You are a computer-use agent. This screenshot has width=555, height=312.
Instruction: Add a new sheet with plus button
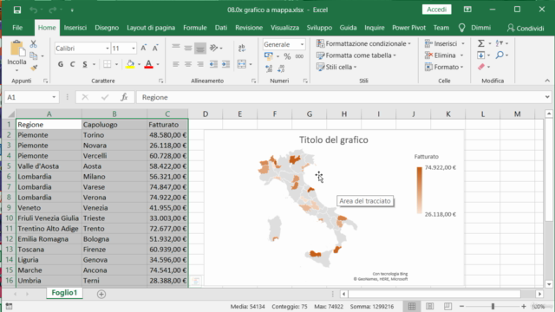pyautogui.click(x=101, y=294)
